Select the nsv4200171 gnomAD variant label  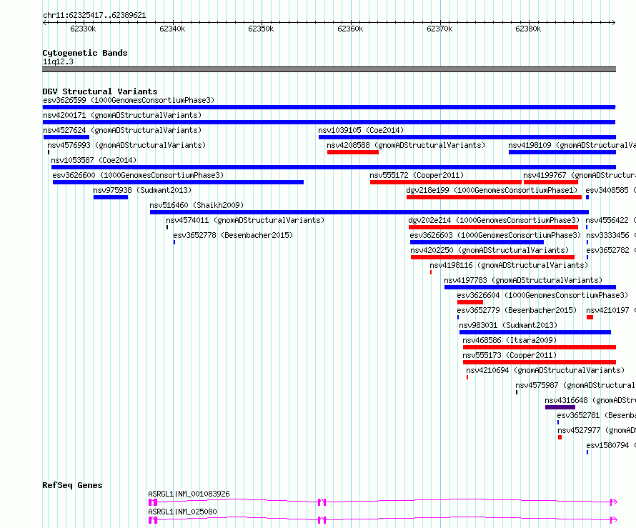pos(122,115)
